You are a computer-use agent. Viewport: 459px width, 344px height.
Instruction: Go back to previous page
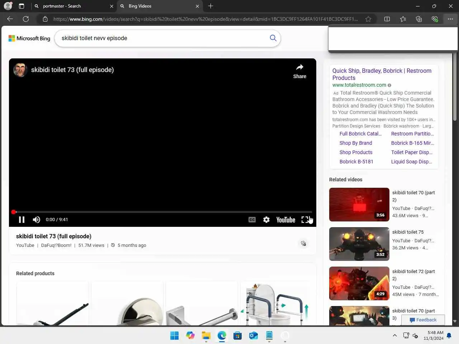(10, 19)
